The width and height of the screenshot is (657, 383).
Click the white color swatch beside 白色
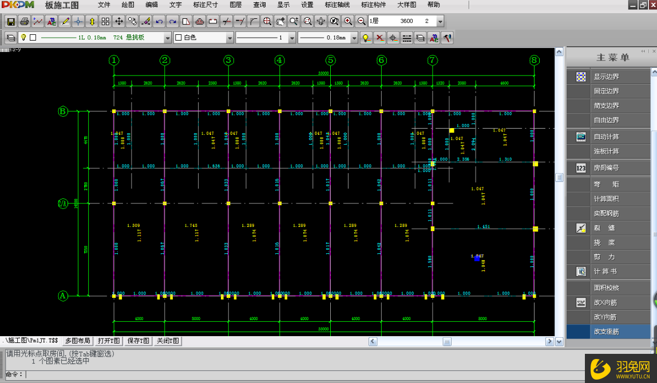pos(178,38)
